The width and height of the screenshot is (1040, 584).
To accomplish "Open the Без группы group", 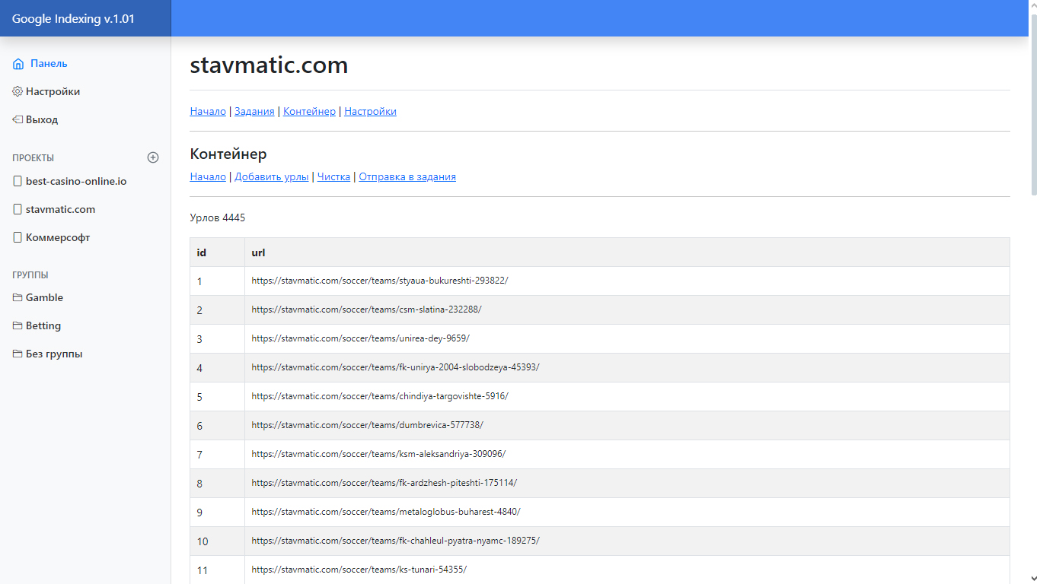I will click(54, 354).
